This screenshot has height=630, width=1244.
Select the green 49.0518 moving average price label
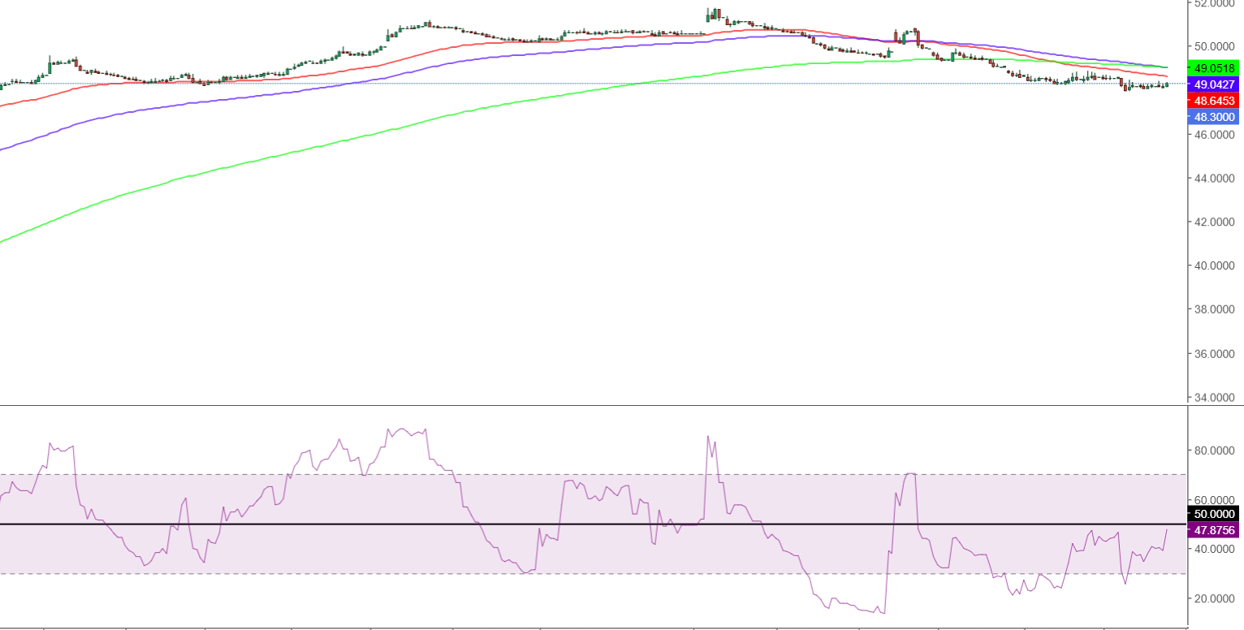(1214, 68)
